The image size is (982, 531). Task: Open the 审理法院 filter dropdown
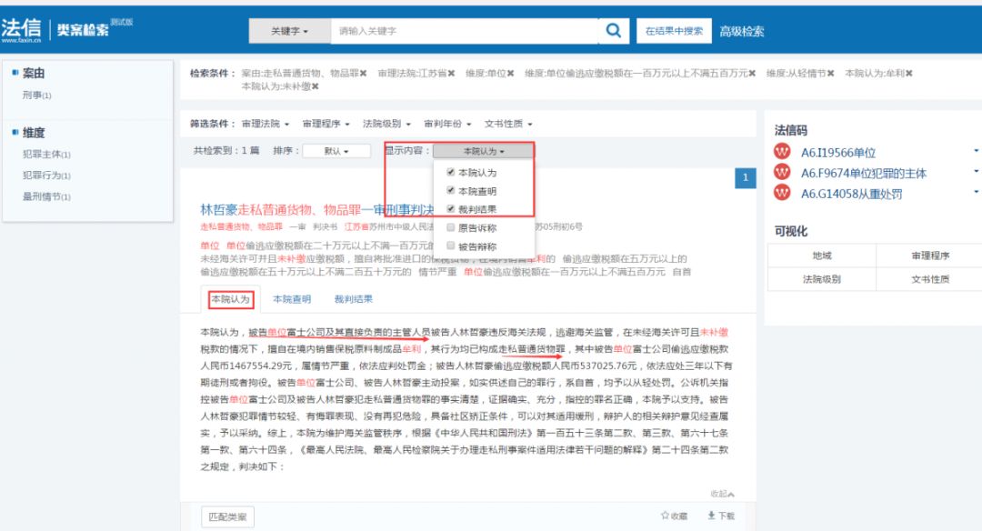pyautogui.click(x=266, y=124)
